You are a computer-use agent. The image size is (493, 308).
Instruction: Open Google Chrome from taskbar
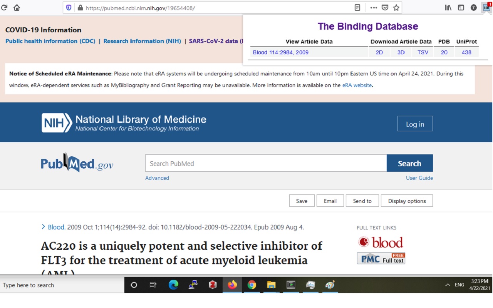pyautogui.click(x=252, y=285)
